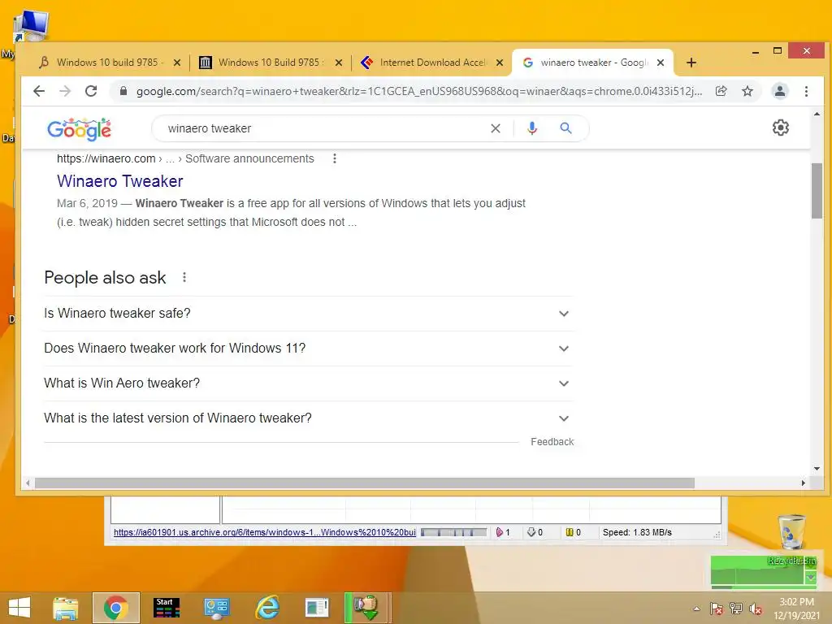The width and height of the screenshot is (832, 624).
Task: Click the scroll down arrow
Action: click(x=817, y=469)
